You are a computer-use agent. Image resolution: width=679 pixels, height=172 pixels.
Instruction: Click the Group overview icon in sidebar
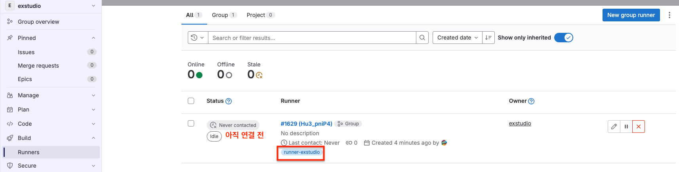pos(10,22)
